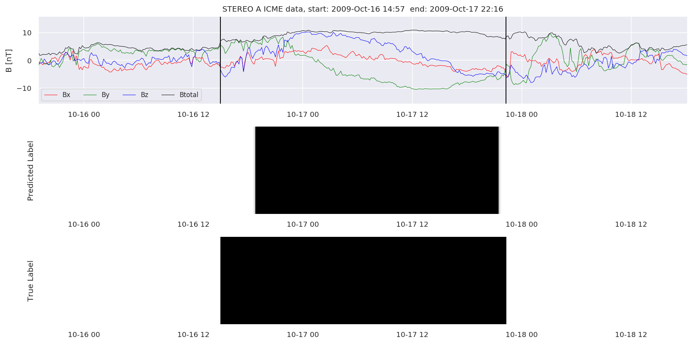693x344 pixels.
Task: Click the 'Bx' legend text
Action: point(66,95)
